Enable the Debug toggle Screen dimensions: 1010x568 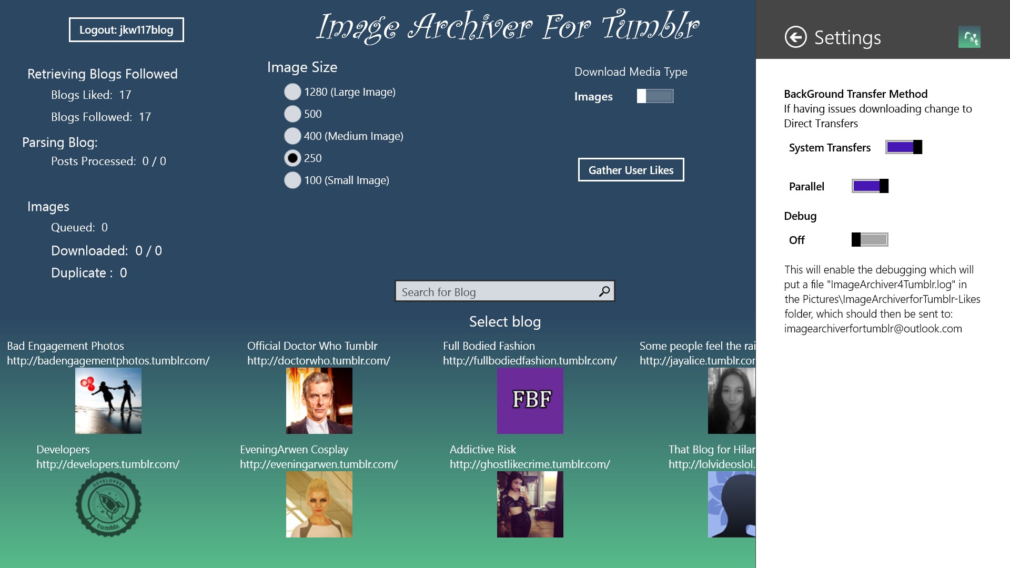pyautogui.click(x=870, y=240)
